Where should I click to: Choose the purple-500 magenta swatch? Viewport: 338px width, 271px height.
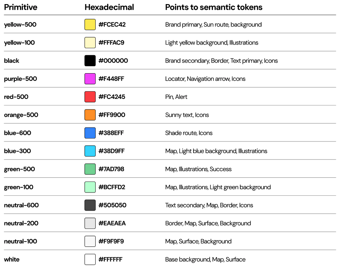point(90,79)
